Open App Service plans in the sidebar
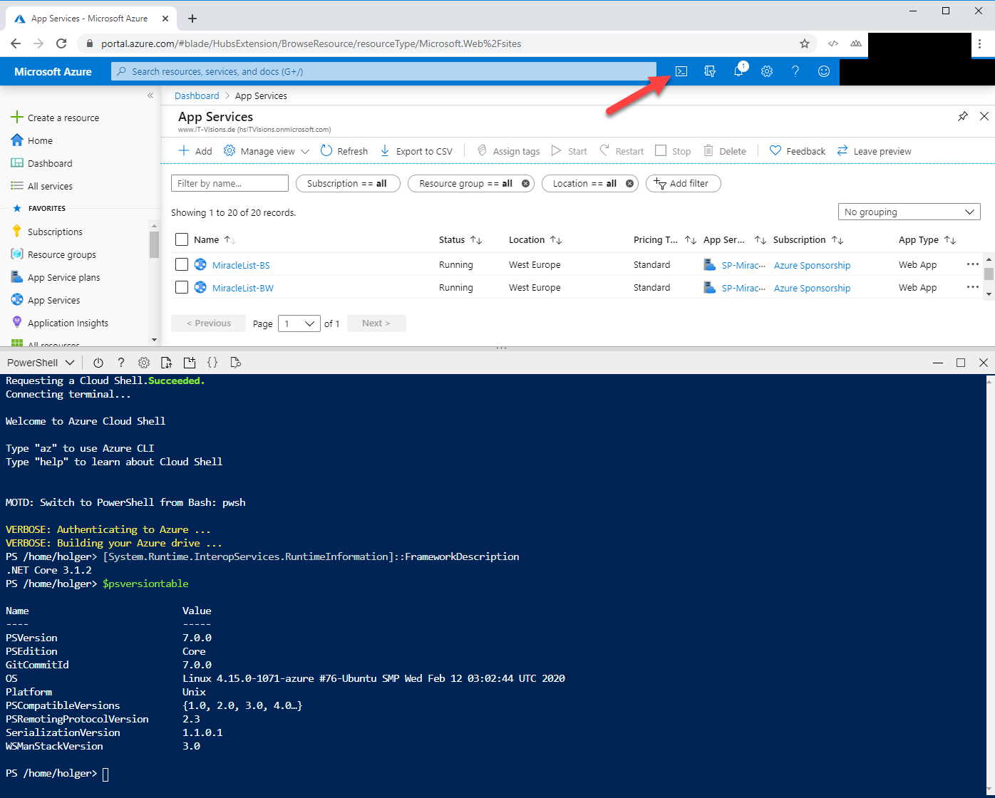 pyautogui.click(x=63, y=277)
